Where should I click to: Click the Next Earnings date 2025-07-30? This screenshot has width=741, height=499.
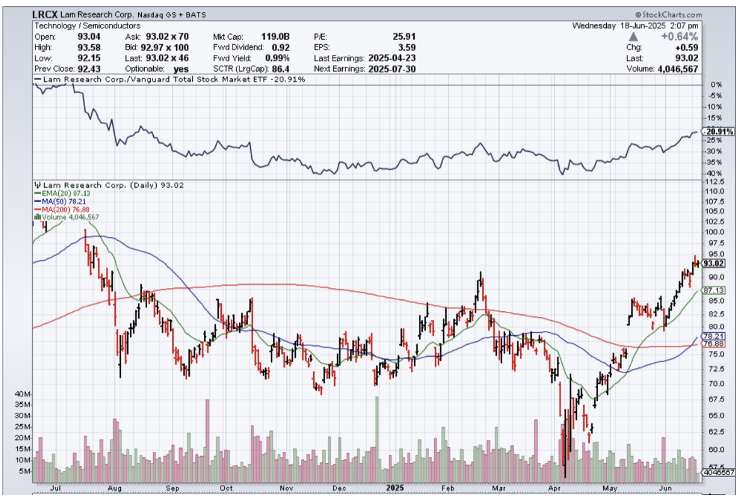[x=392, y=68]
